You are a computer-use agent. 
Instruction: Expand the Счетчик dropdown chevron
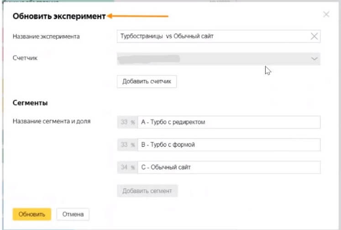(314, 59)
